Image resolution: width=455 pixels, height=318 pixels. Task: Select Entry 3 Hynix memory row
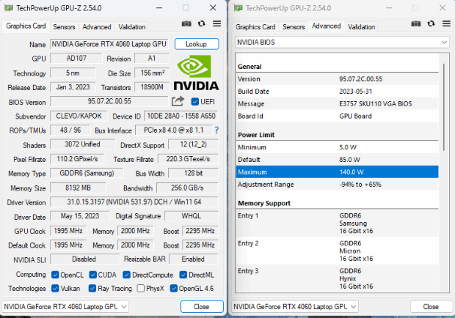click(x=337, y=278)
